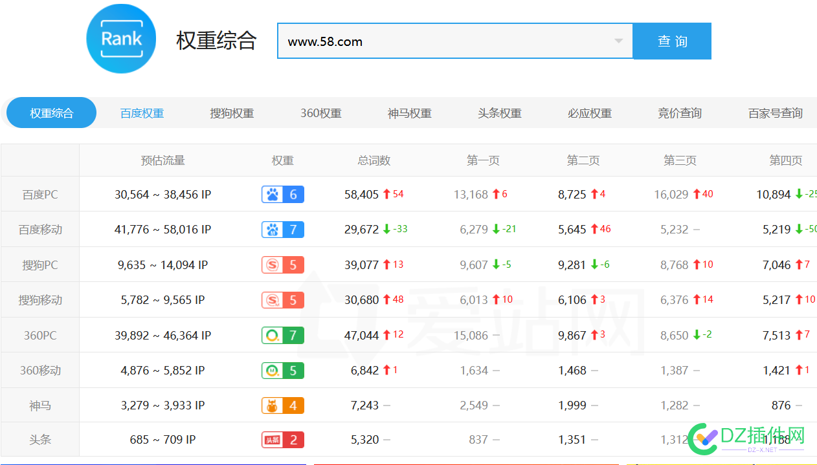Click the 360PC row label
The width and height of the screenshot is (817, 465).
[40, 336]
